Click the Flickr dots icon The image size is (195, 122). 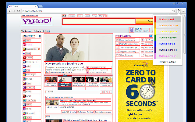(24, 53)
